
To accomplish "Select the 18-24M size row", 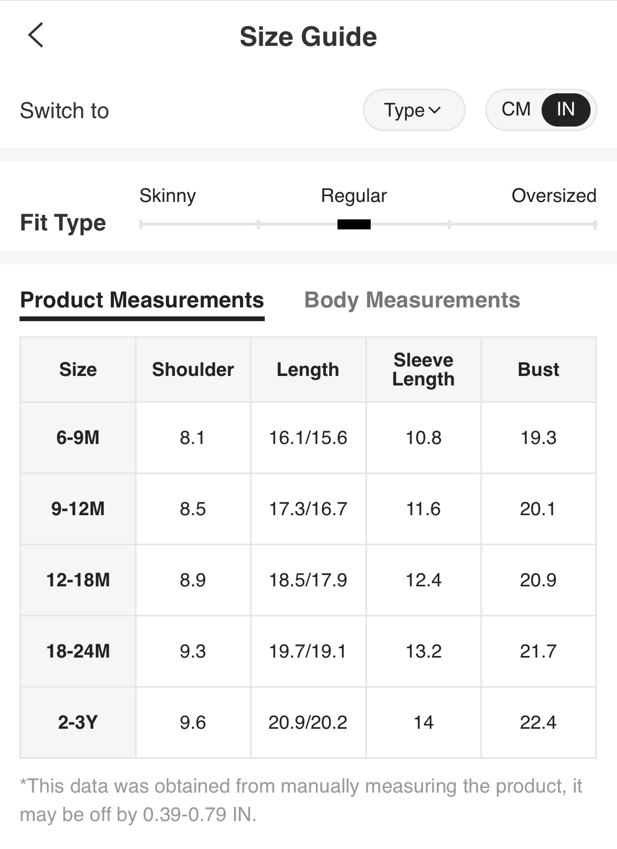I will [x=78, y=651].
